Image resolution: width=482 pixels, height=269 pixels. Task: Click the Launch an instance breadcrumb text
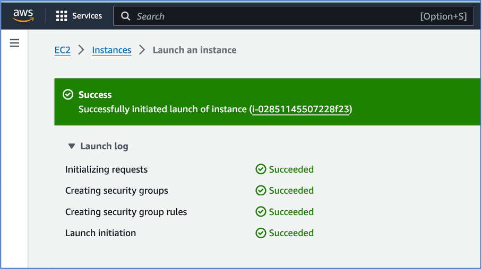(x=194, y=50)
